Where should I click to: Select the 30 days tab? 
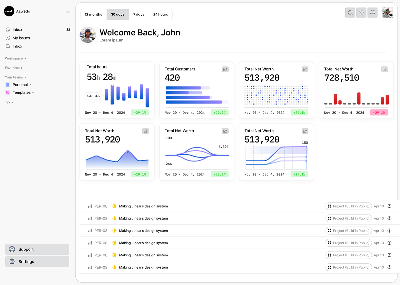pyautogui.click(x=118, y=14)
